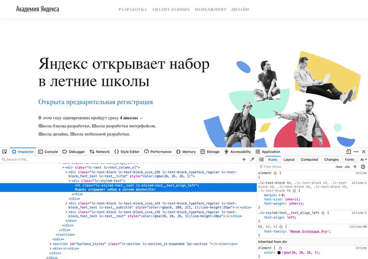
Task: Click highlighter icon beside .lc-styled-text__text_align_left
Action: 323,213
